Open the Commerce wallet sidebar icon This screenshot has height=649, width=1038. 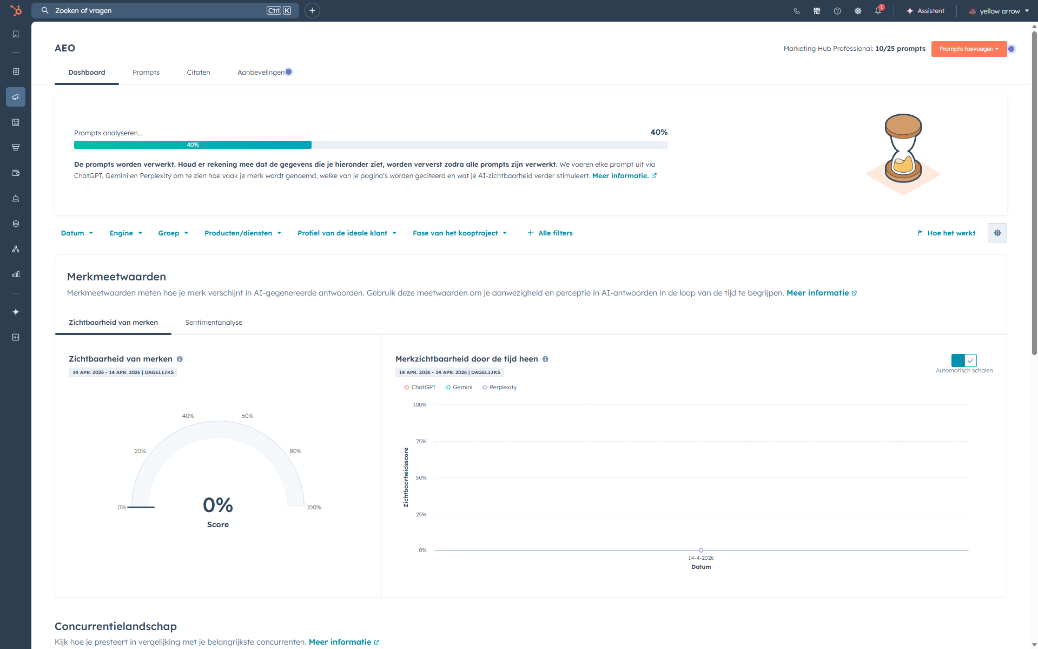tap(16, 173)
